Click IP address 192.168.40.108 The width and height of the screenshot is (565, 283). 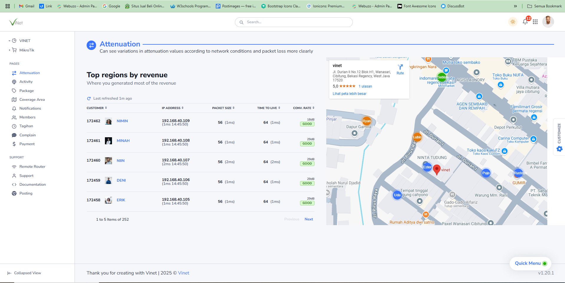(176, 140)
